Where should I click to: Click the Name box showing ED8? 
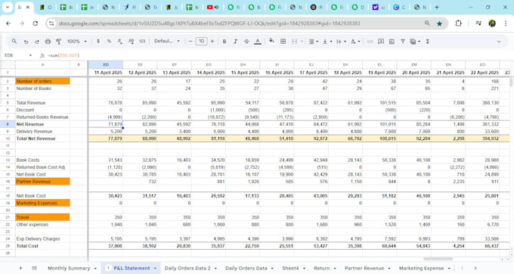click(18, 55)
